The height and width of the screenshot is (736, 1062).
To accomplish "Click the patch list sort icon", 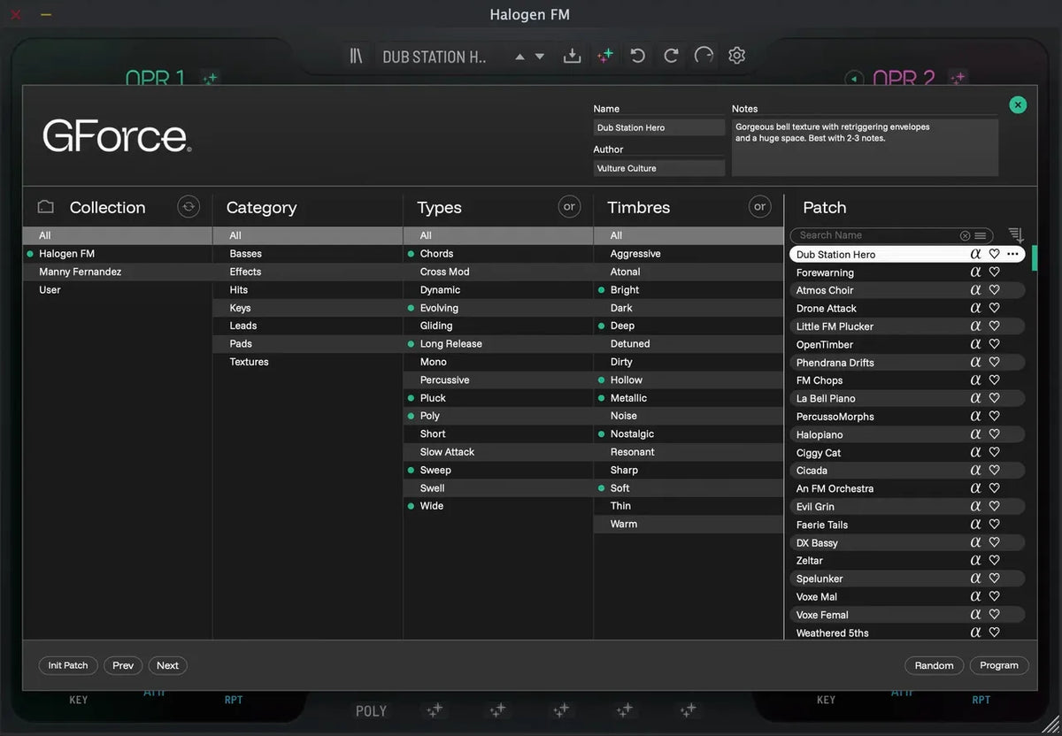I will click(x=1016, y=235).
